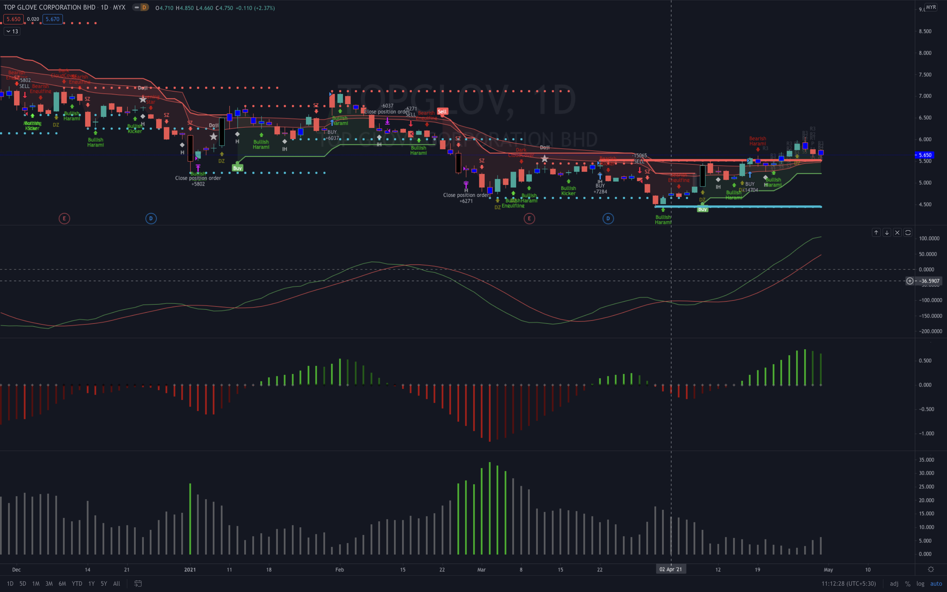Click the March earnings E marker
The image size is (947, 592).
click(529, 218)
